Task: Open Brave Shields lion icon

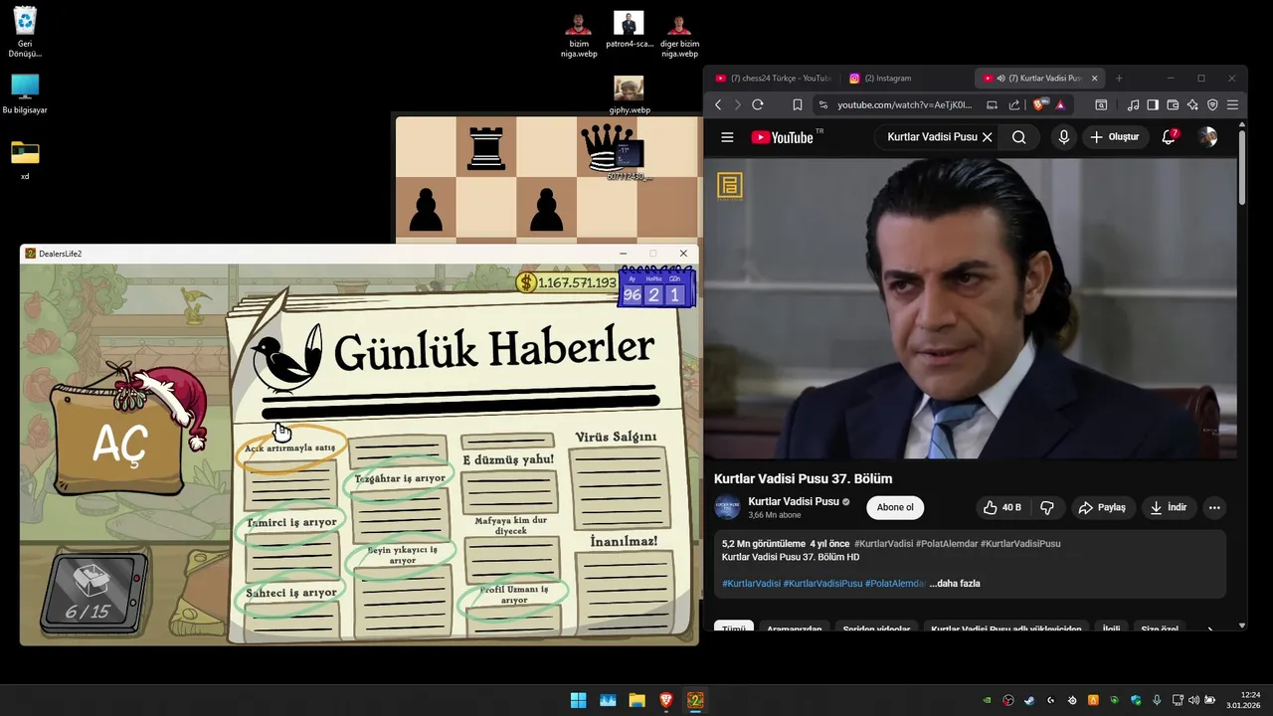Action: click(x=1040, y=105)
